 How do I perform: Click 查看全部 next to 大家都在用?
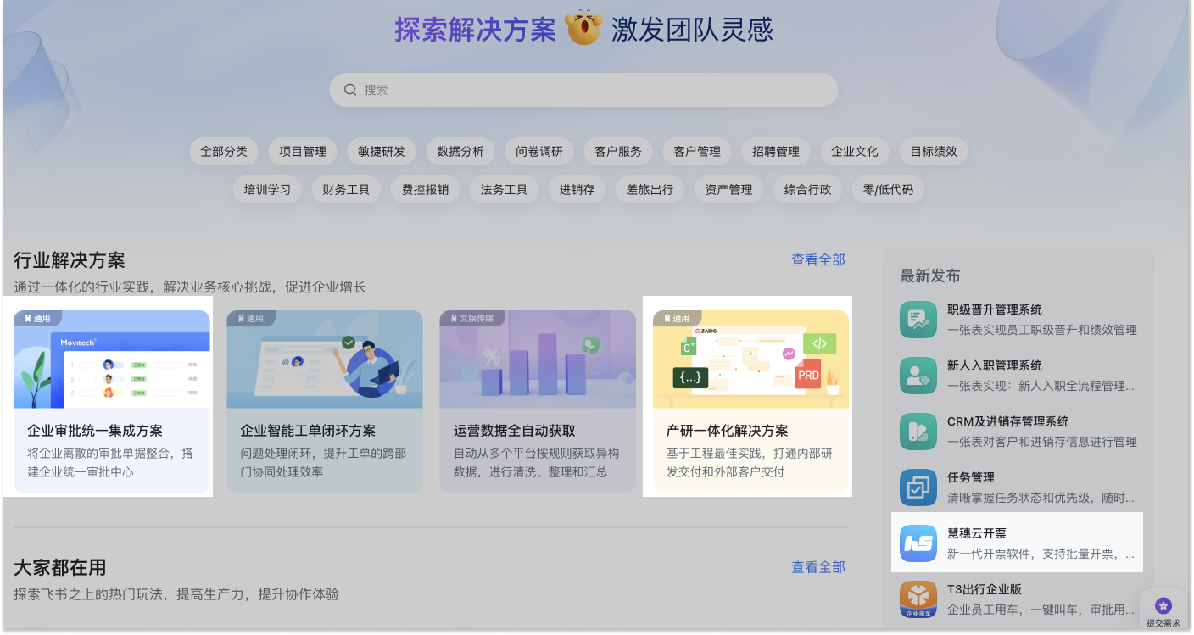(x=817, y=566)
